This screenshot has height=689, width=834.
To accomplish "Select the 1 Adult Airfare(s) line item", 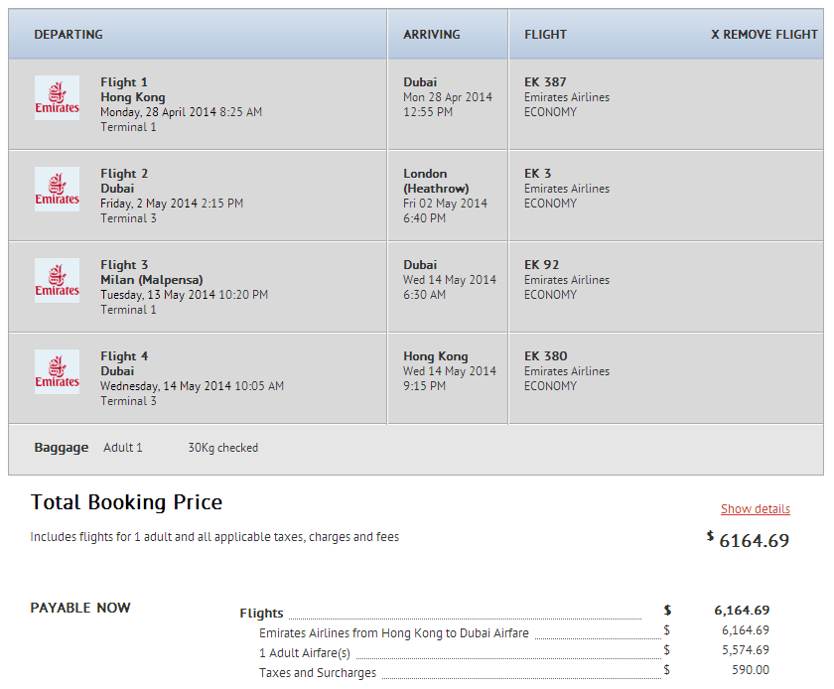I will pos(305,652).
